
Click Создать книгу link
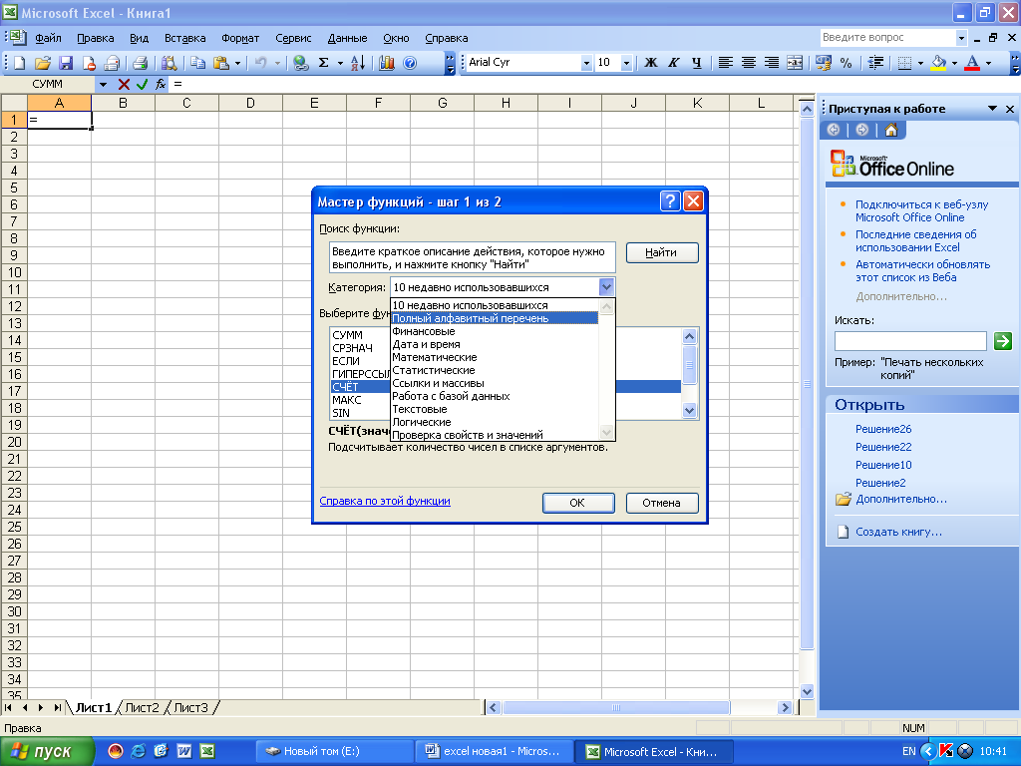pos(898,533)
